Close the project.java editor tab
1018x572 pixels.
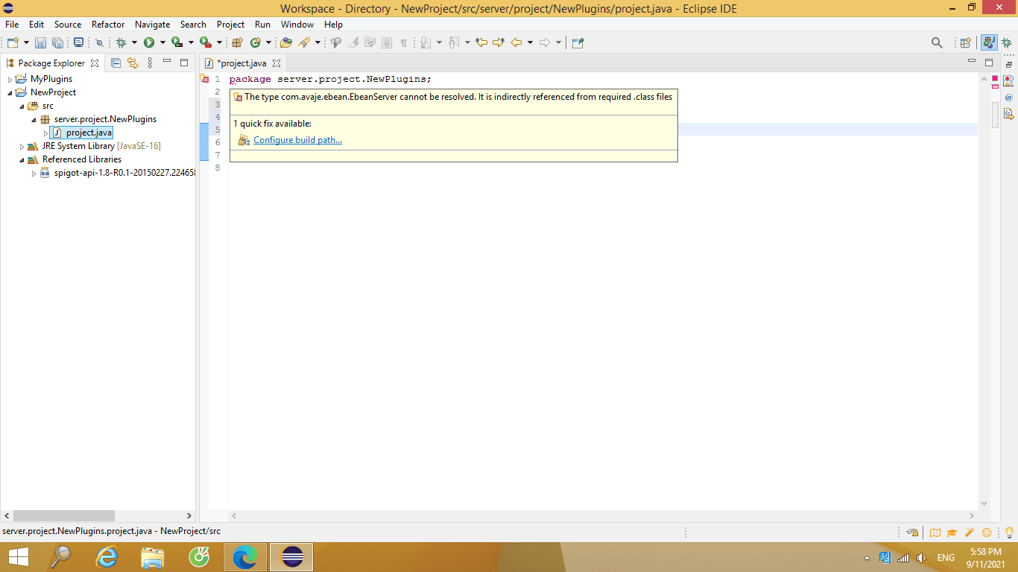click(276, 63)
